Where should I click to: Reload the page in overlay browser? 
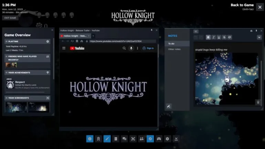[72, 41]
